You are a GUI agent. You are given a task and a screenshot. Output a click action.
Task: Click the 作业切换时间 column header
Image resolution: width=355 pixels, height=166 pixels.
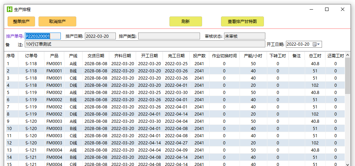[224, 56]
